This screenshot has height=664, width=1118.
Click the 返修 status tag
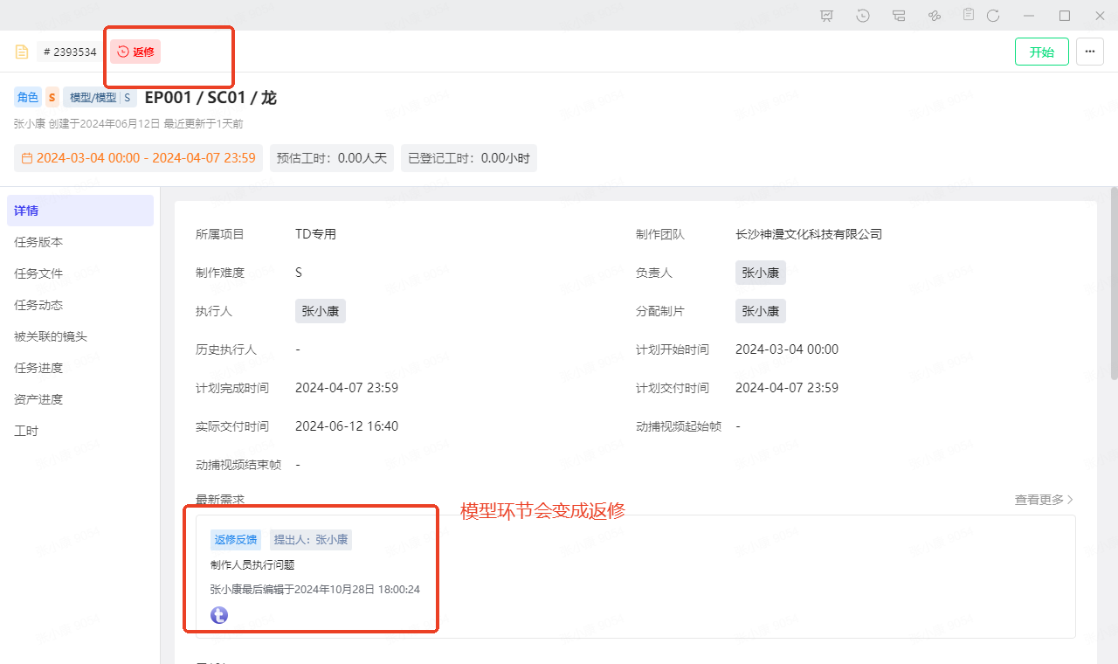pos(135,52)
